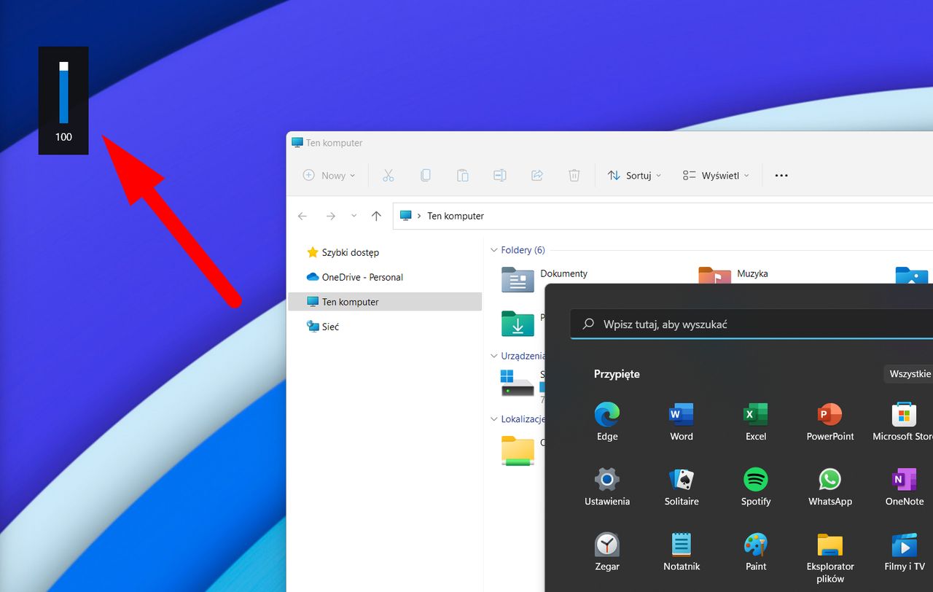This screenshot has height=592, width=933.
Task: Click the Wszystkie all apps button
Action: [908, 374]
